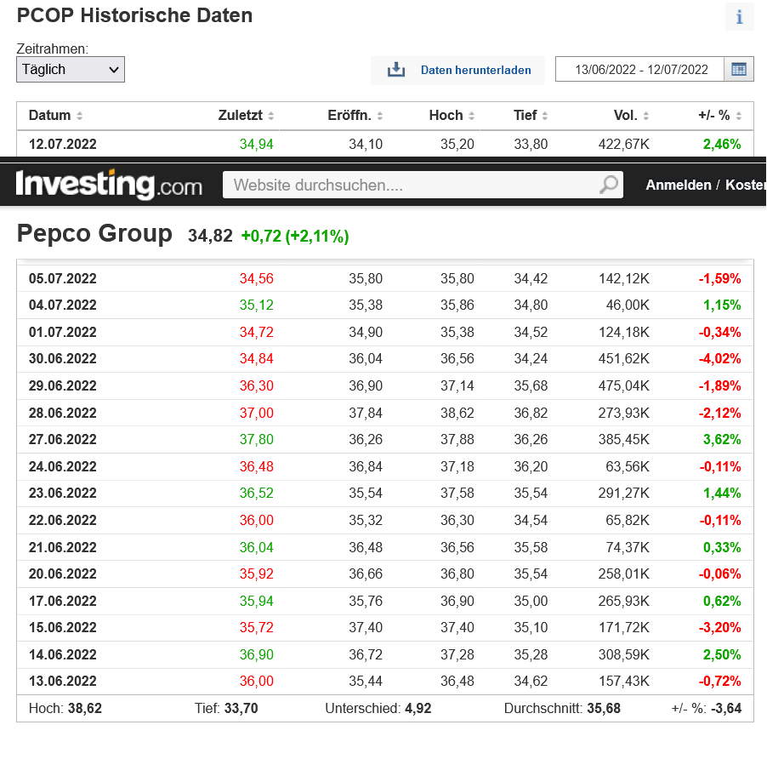Sort by Vol. column arrows
This screenshot has width=767, height=759.
click(646, 116)
